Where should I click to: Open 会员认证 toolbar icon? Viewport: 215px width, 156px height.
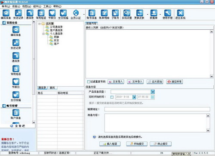click(76, 14)
